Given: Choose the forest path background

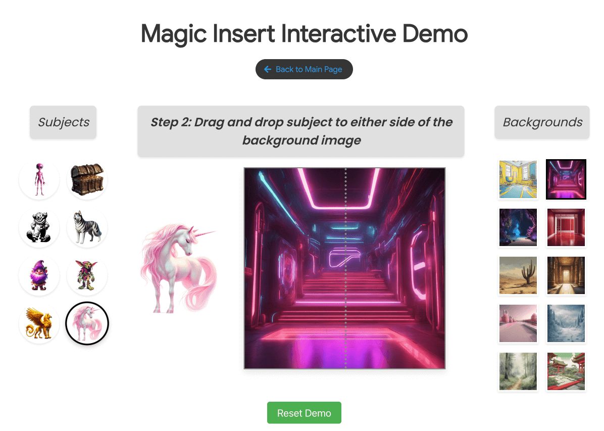Looking at the screenshot, I should coord(518,371).
